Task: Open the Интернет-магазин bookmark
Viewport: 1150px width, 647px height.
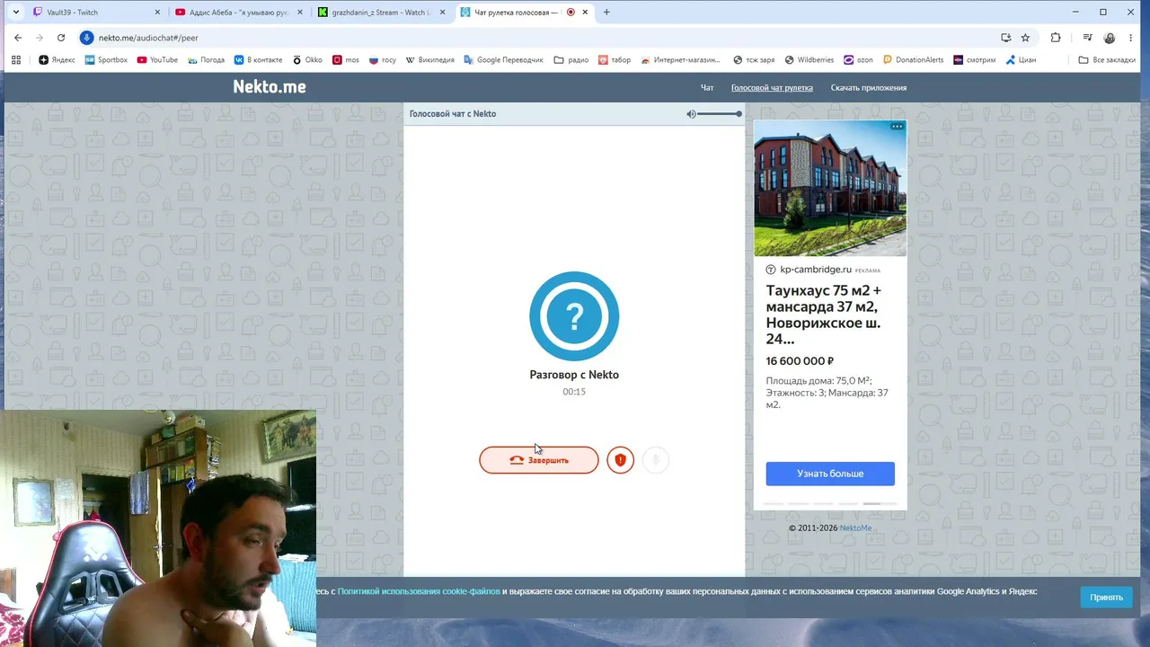Action: 680,60
